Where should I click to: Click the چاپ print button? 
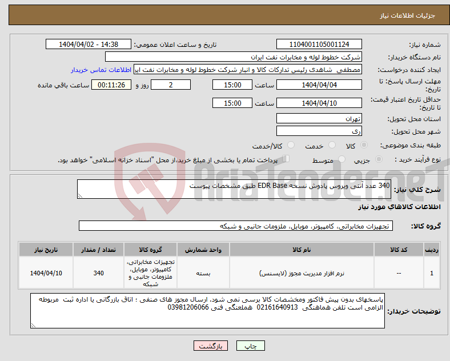[x=251, y=346]
